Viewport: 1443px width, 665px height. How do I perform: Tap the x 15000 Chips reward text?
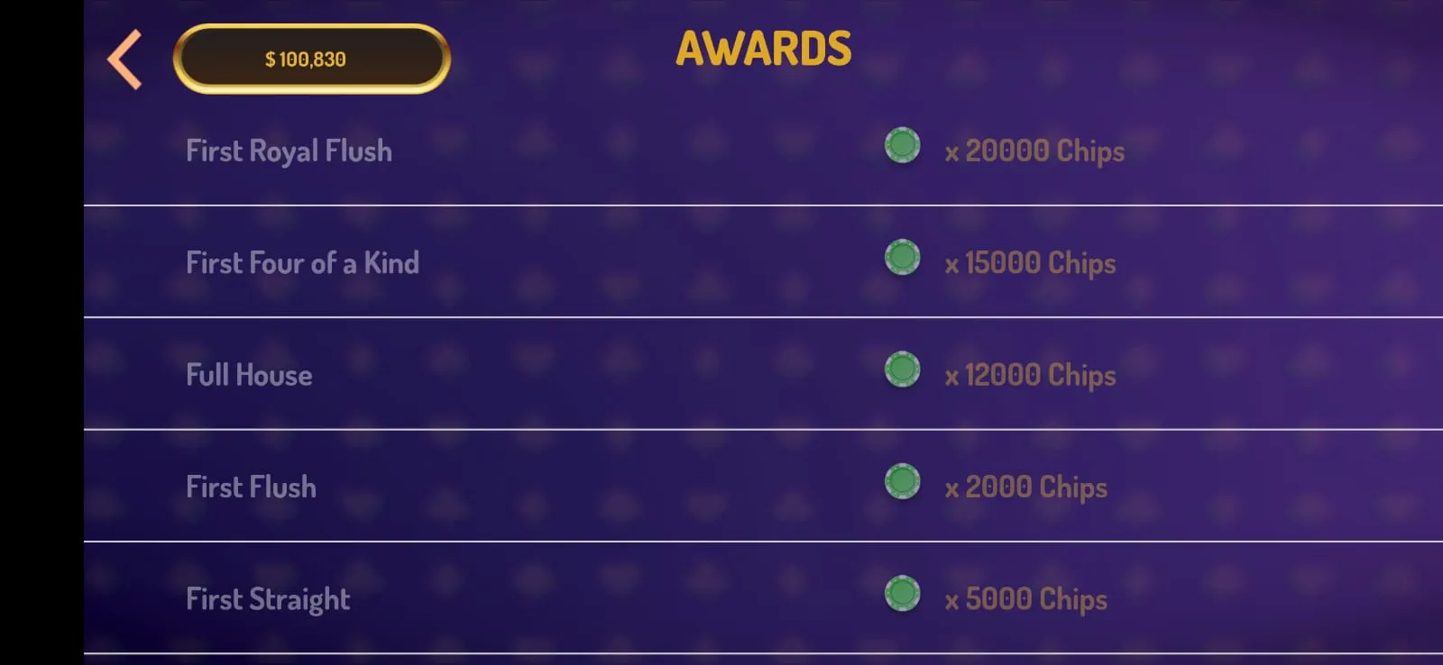click(1030, 263)
